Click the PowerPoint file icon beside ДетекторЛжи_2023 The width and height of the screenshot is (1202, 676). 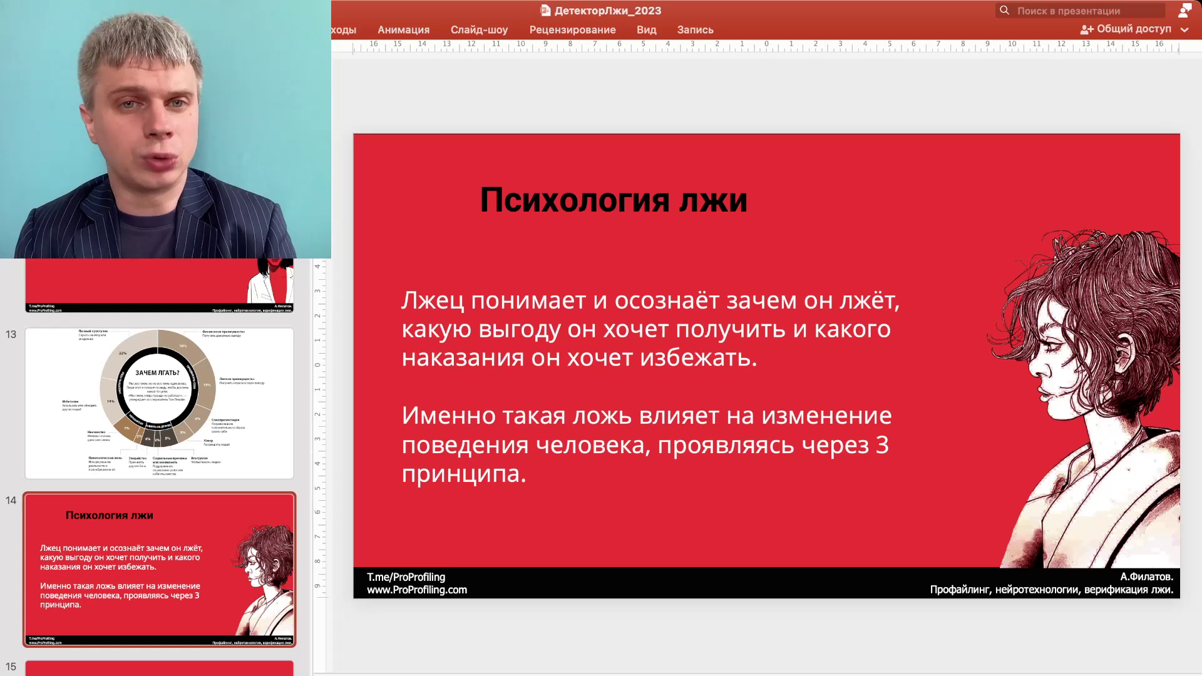[x=545, y=11]
